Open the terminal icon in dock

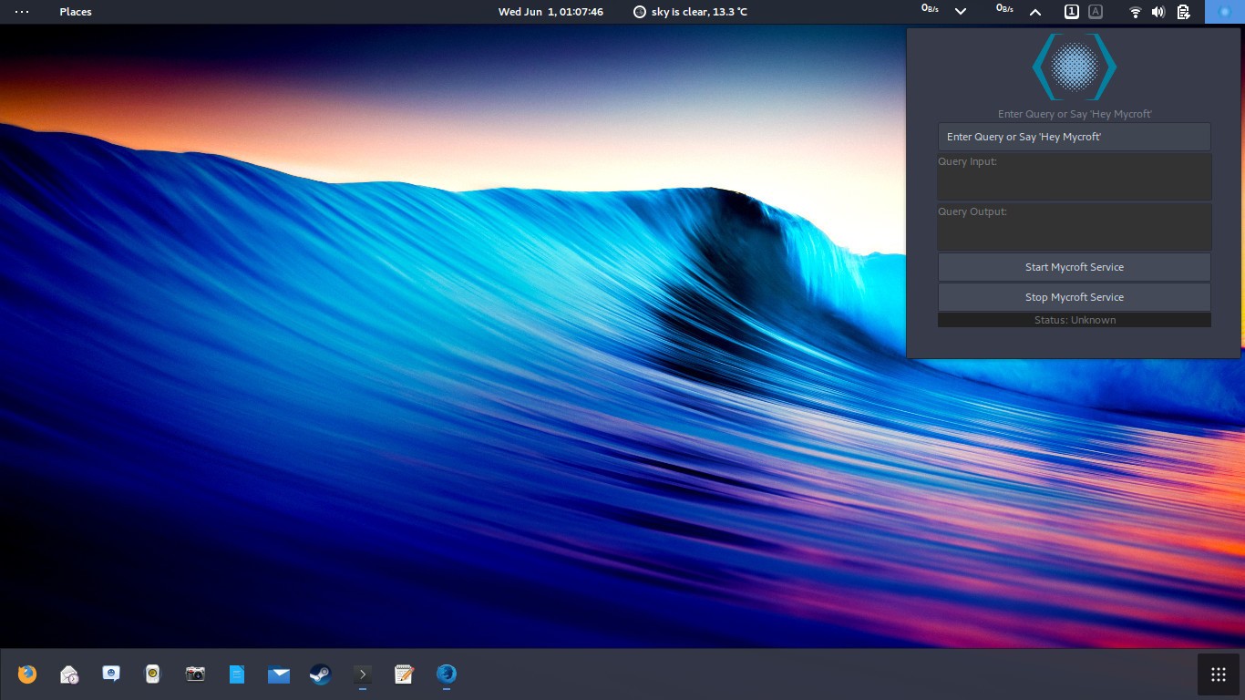click(x=363, y=674)
